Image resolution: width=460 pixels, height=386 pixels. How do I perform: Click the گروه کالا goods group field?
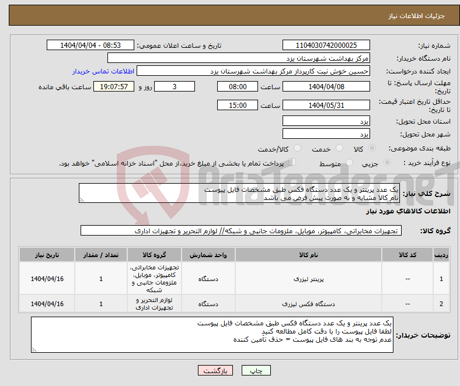point(241,231)
